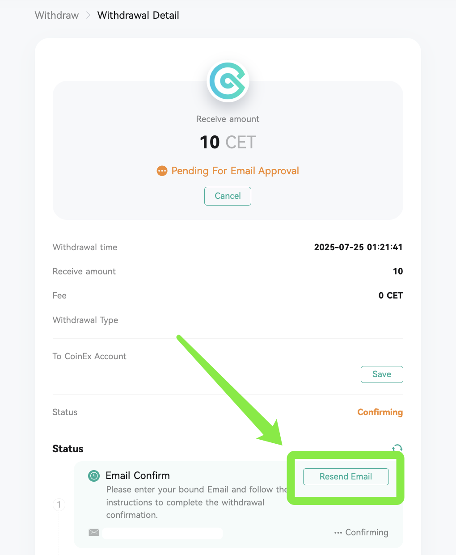Screen dimensions: 456x555
Task: Select the Withdrawal Detail breadcrumb
Action: [x=138, y=15]
